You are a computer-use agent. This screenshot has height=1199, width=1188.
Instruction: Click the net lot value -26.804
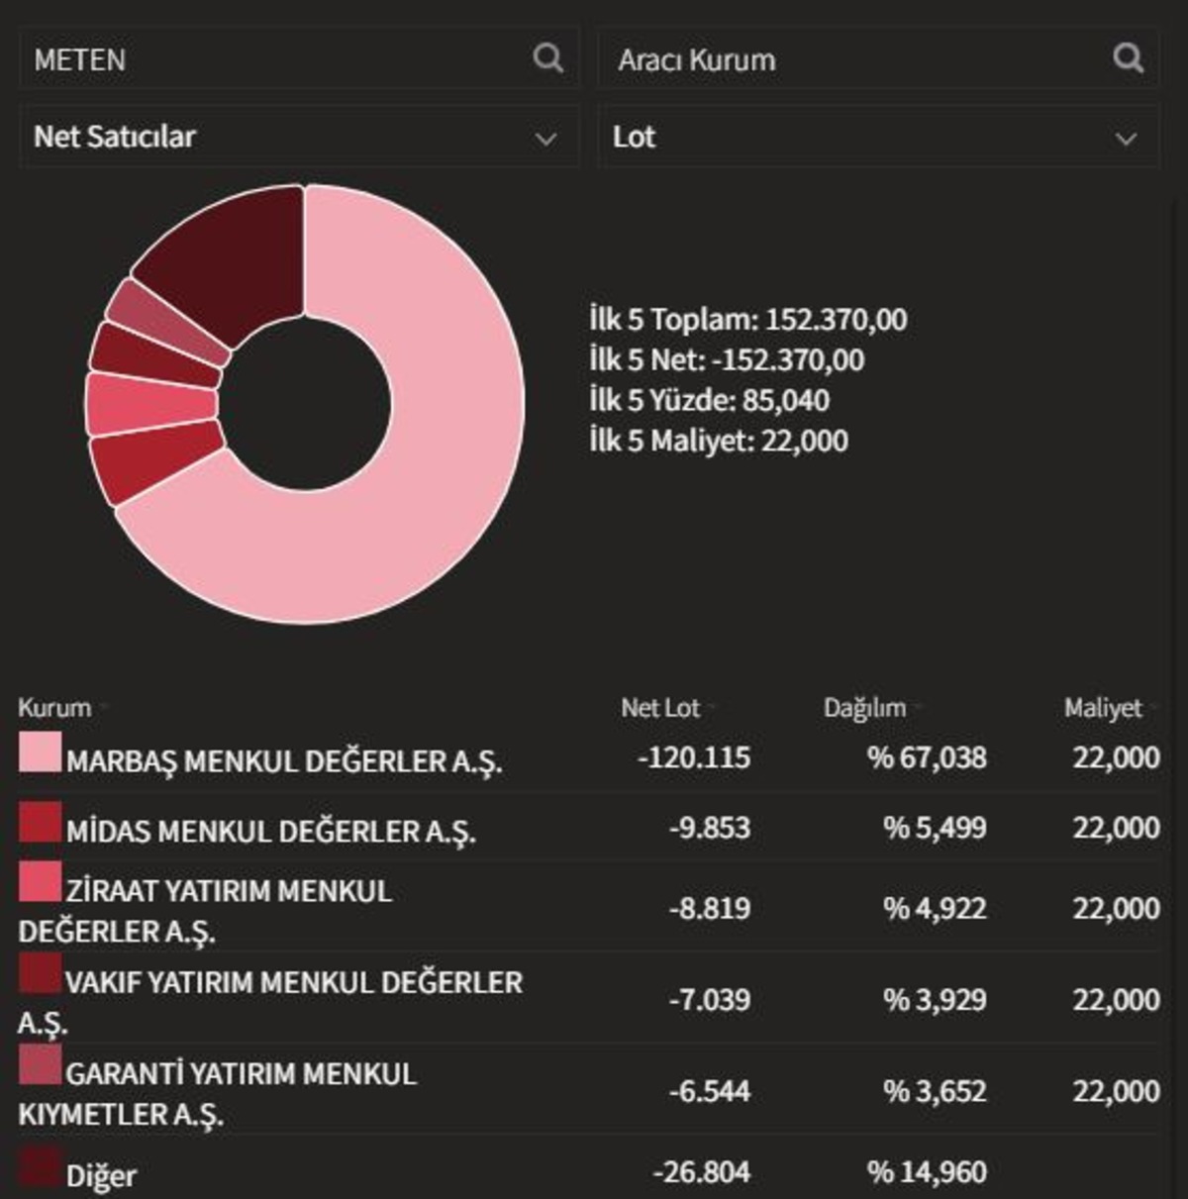tap(702, 1172)
